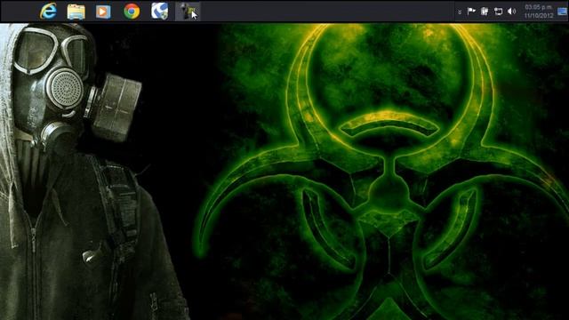The height and width of the screenshot is (320, 569).
Task: Open the Action Center flag icon
Action: click(x=471, y=12)
